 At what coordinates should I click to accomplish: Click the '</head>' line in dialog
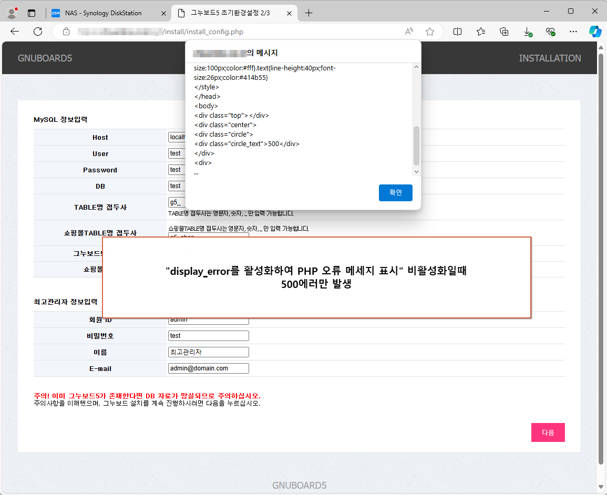tap(207, 96)
